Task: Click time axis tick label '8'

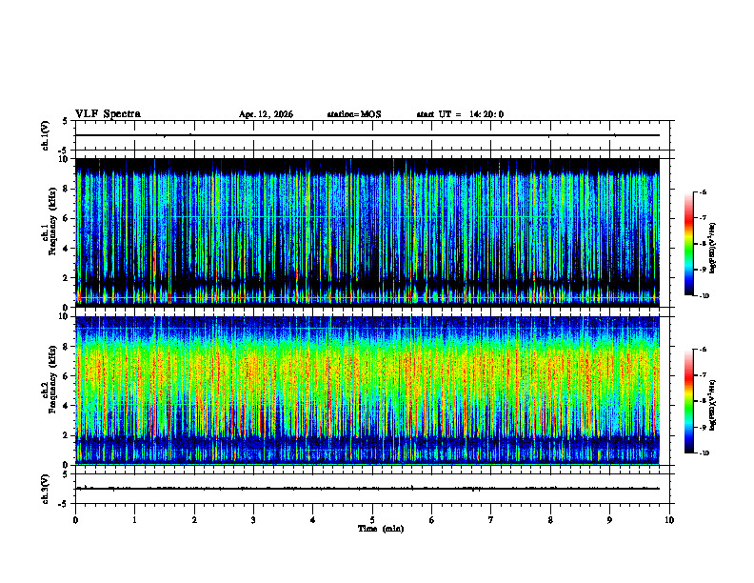Action: (x=550, y=520)
